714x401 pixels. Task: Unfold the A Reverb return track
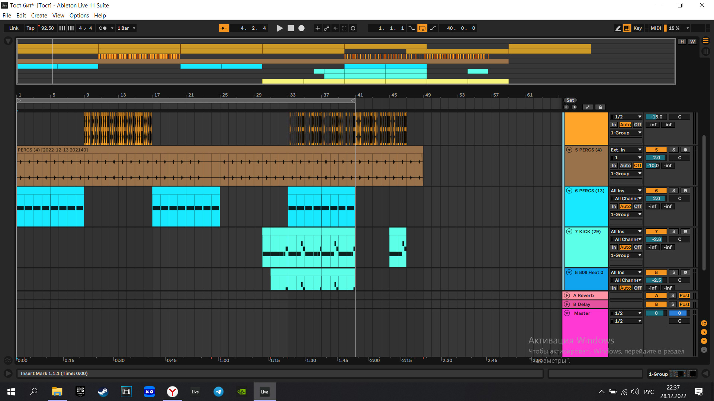point(567,296)
